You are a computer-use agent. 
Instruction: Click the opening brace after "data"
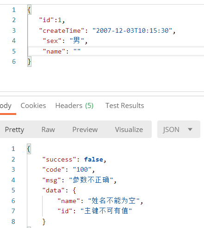pos(74,191)
